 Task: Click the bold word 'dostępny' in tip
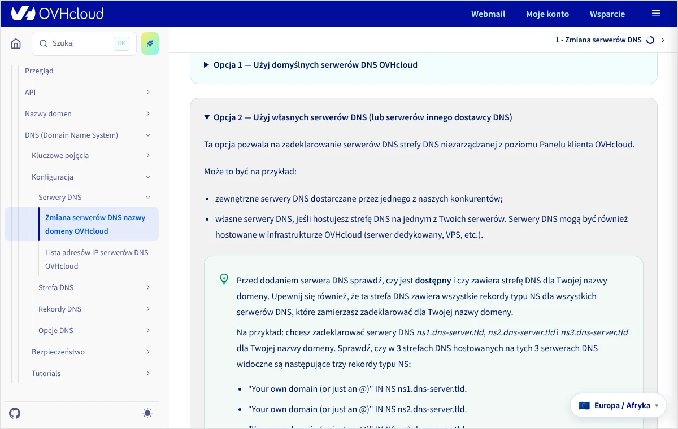point(433,280)
